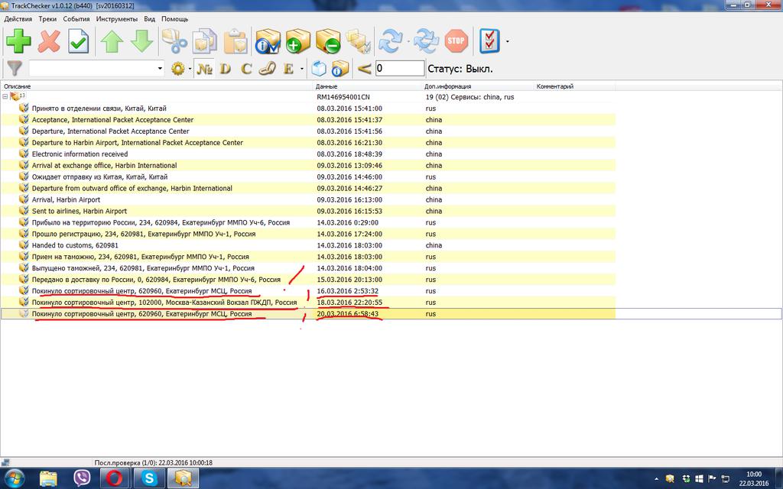Toggle the D toolbar button
Image resolution: width=783 pixels, height=489 pixels.
[226, 69]
